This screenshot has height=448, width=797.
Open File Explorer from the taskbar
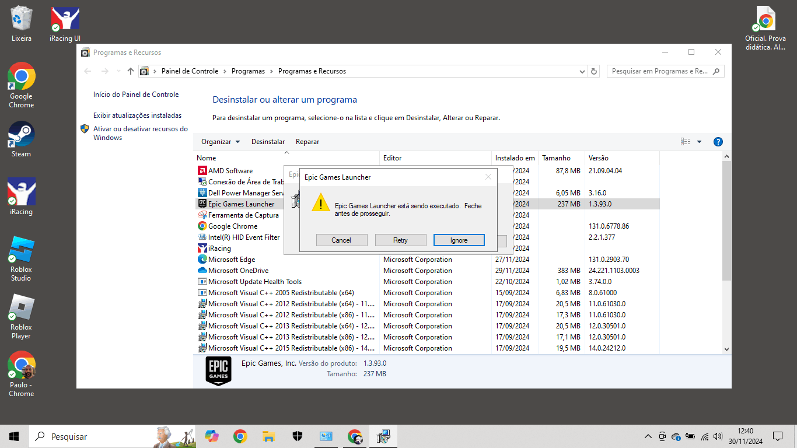point(268,436)
